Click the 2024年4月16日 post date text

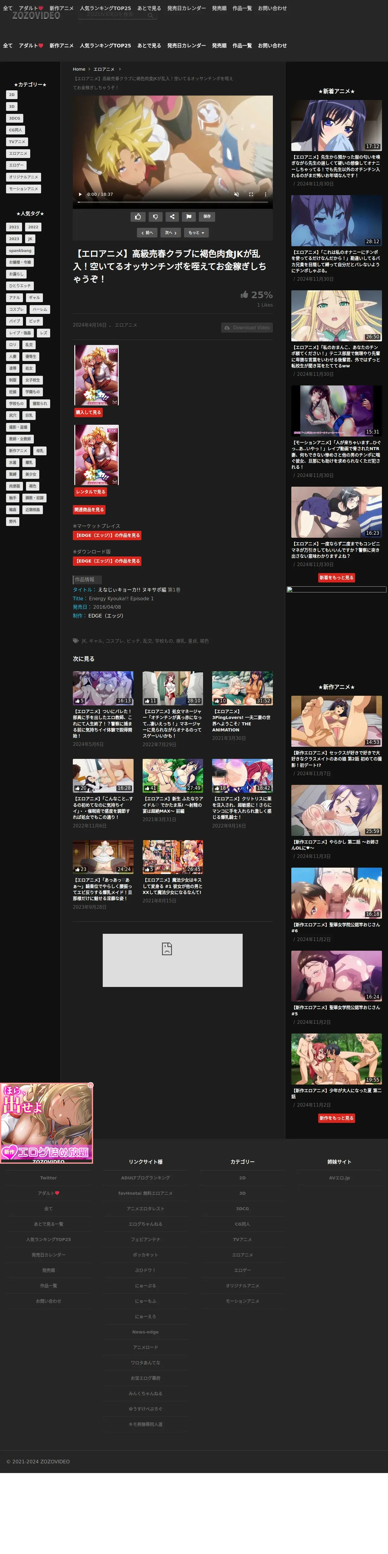pos(89,325)
